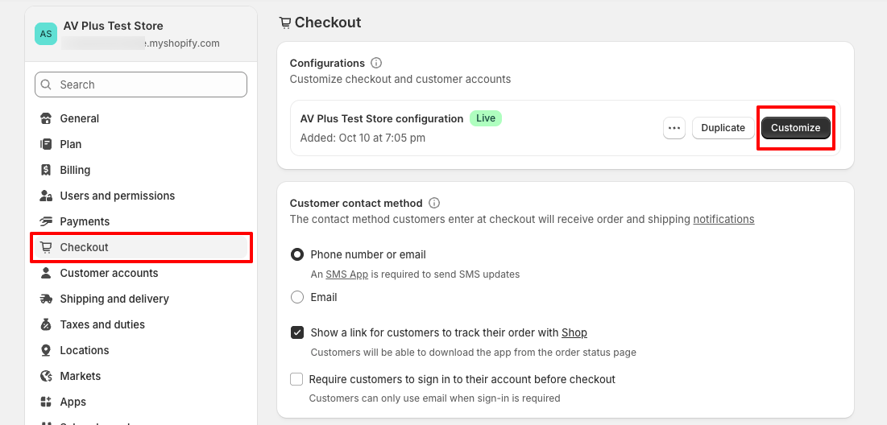This screenshot has height=425, width=887.
Task: Click the Customer contact method heading
Action: [x=356, y=203]
